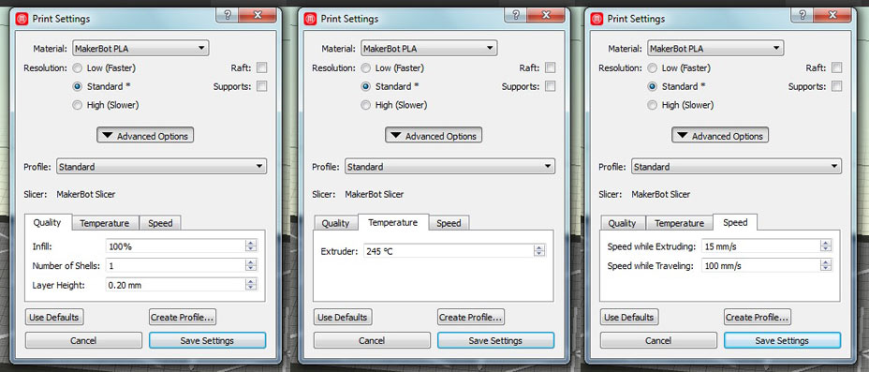Image resolution: width=869 pixels, height=372 pixels.
Task: Open Profile dropdown in left window
Action: (x=162, y=166)
